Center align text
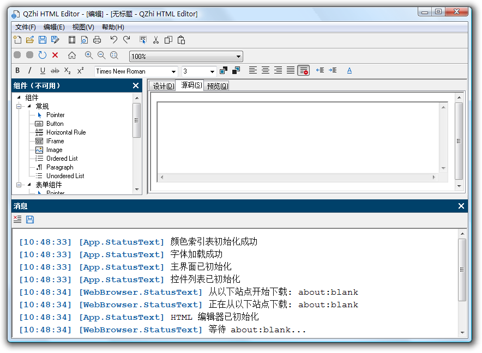The width and height of the screenshot is (482, 353). (266, 70)
